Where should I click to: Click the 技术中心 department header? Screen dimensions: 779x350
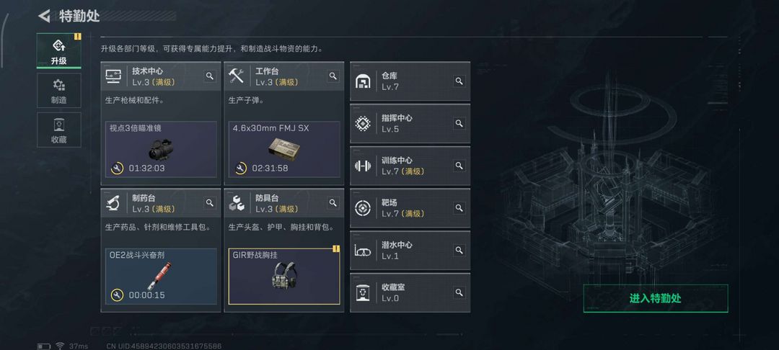click(x=153, y=76)
